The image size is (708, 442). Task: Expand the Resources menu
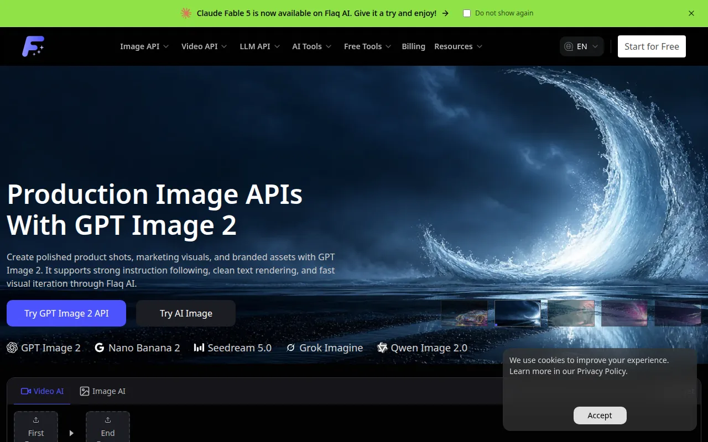[459, 46]
